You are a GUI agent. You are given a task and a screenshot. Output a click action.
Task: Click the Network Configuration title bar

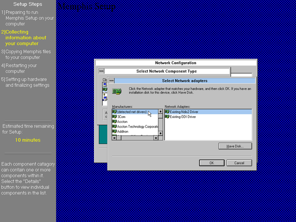pos(175,63)
